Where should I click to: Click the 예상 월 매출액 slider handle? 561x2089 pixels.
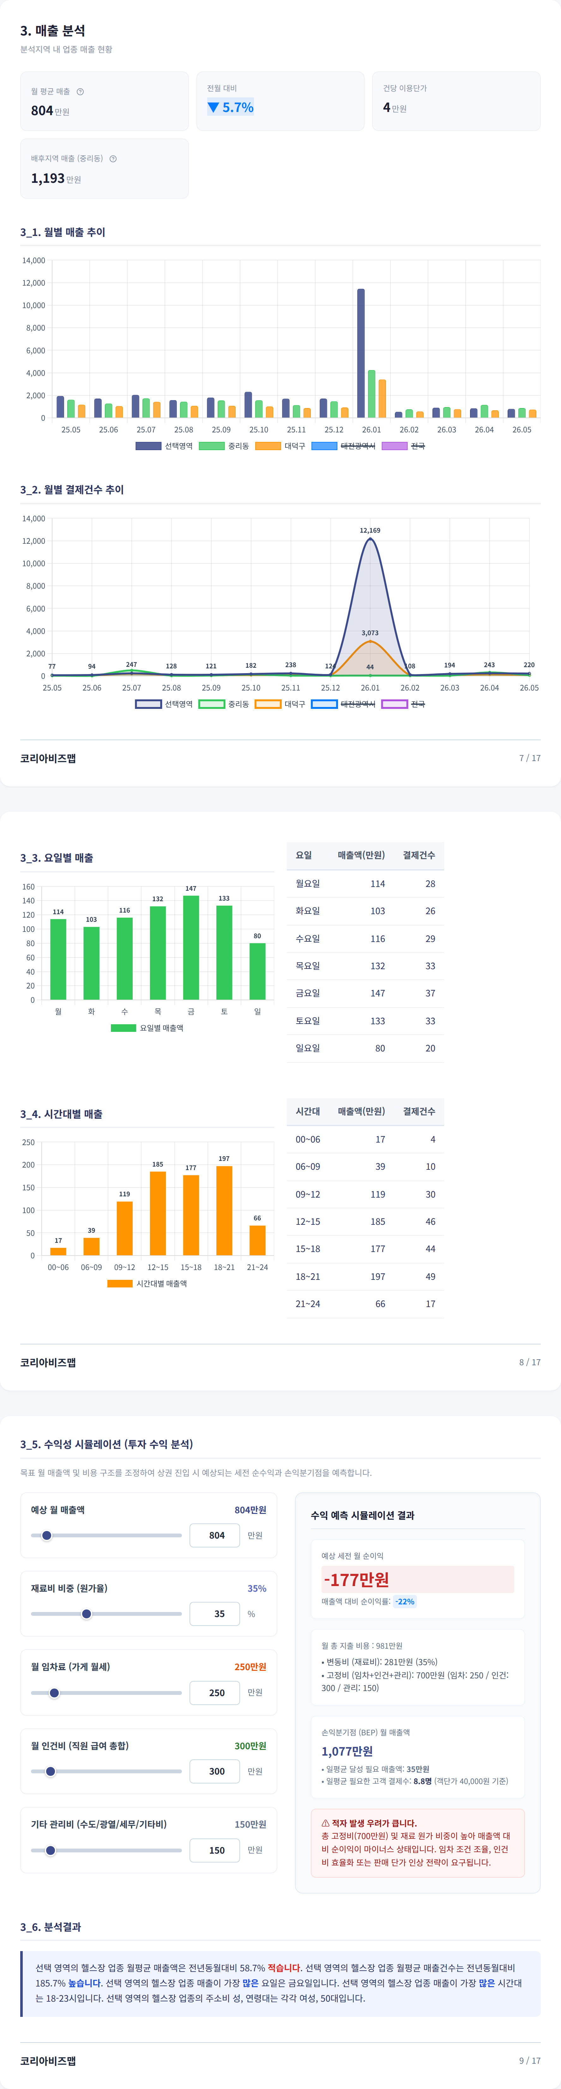click(47, 1535)
